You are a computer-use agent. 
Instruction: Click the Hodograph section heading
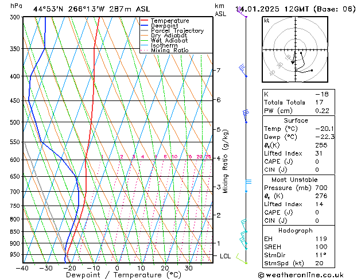pos(296,231)
